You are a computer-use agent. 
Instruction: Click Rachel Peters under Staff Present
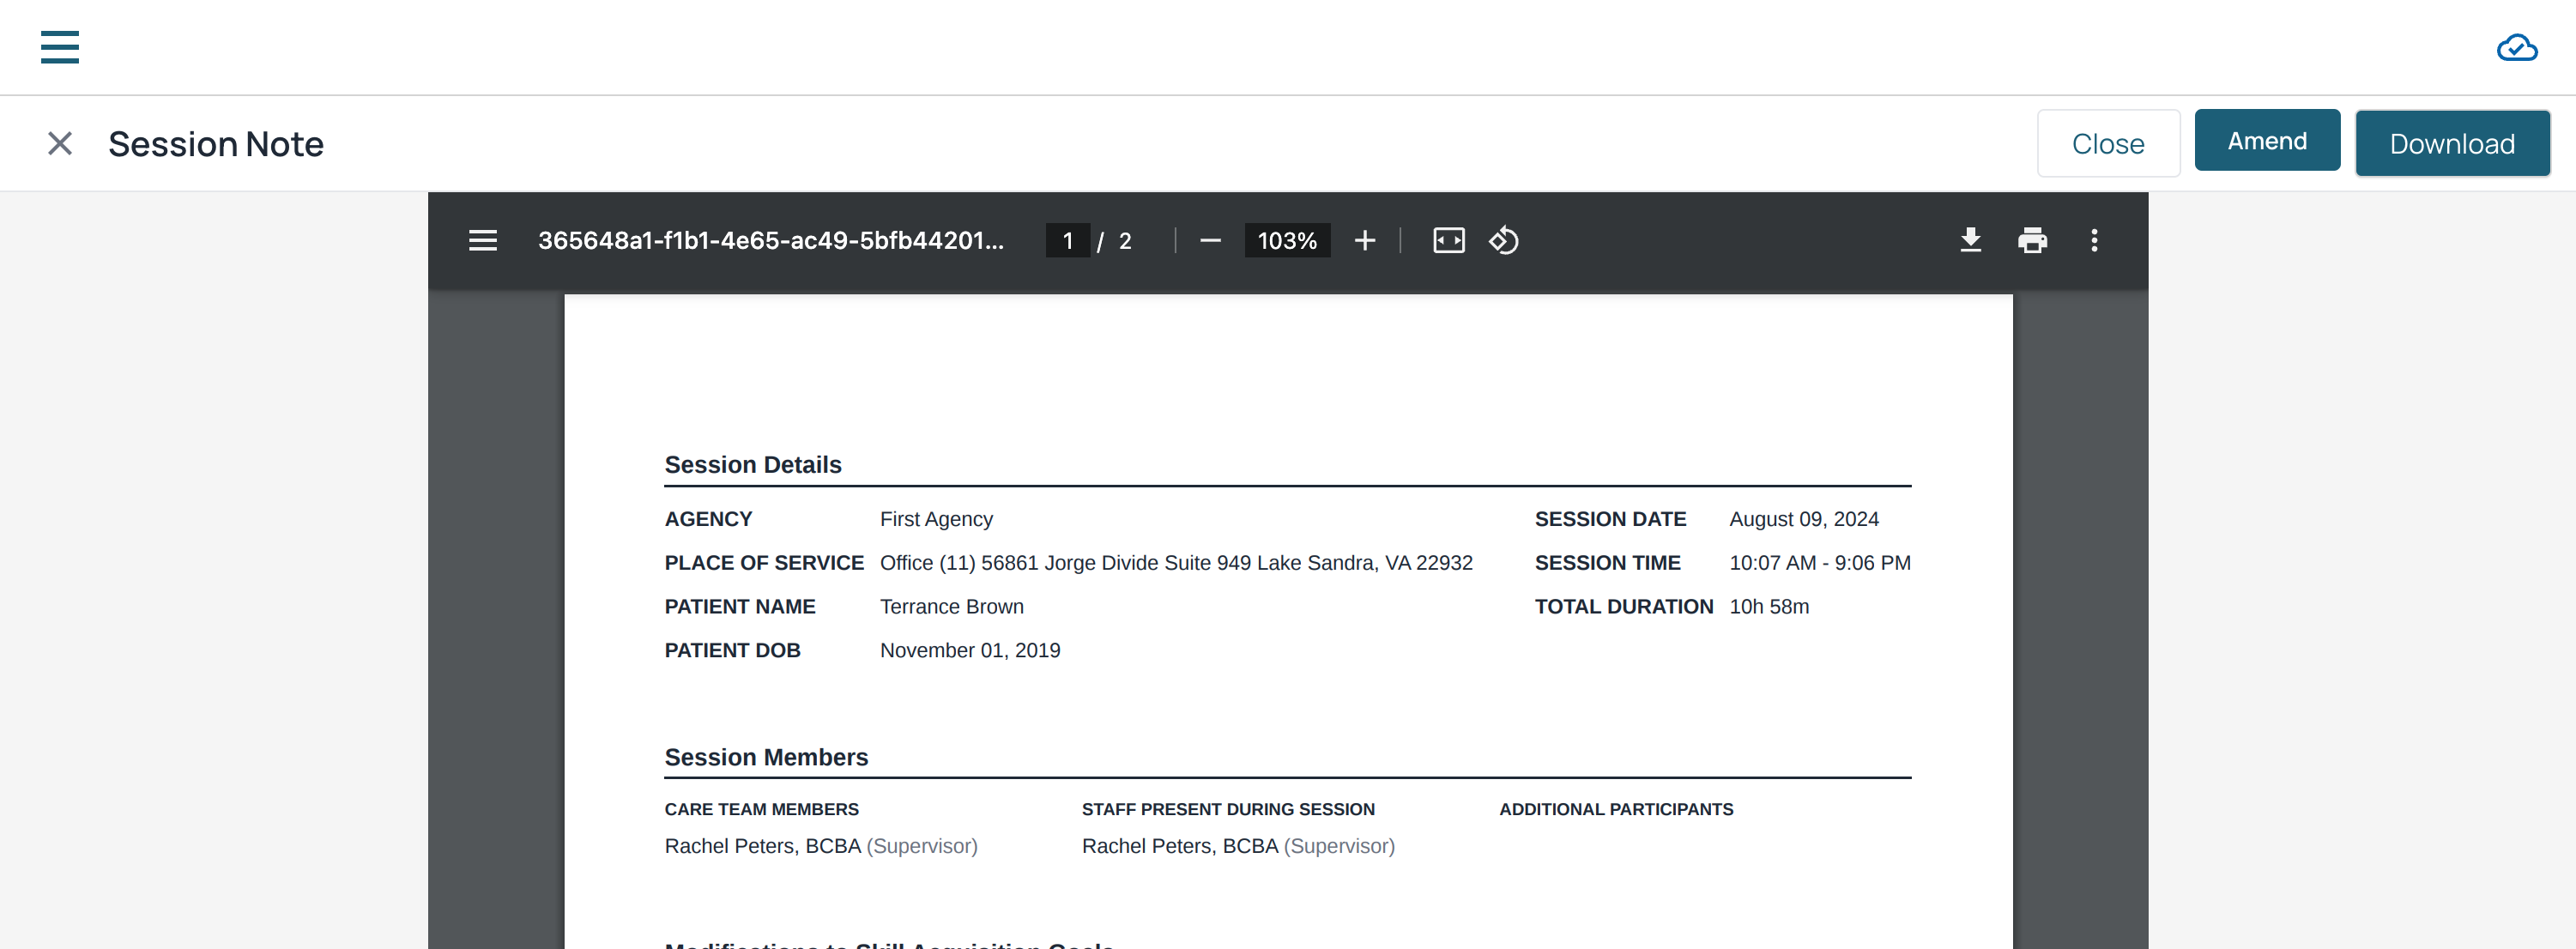[1238, 846]
